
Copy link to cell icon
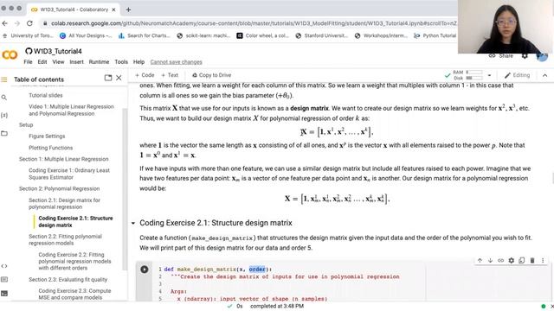pos(500,261)
